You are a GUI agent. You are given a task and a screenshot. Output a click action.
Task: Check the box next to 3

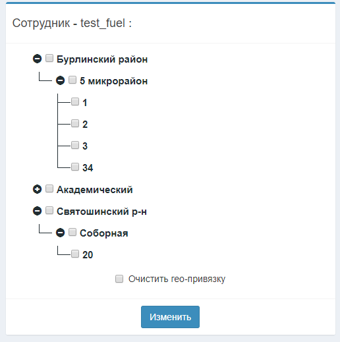point(75,145)
